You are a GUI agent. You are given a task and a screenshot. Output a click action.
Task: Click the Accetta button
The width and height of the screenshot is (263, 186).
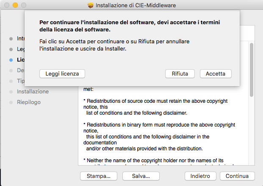[216, 73]
